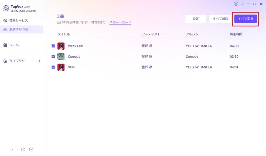Click the 3曲 song count heading
The height and width of the screenshot is (156, 266).
(61, 16)
